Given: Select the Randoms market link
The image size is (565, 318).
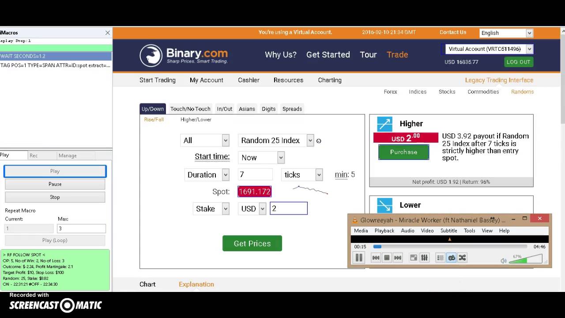Looking at the screenshot, I should pos(522,92).
